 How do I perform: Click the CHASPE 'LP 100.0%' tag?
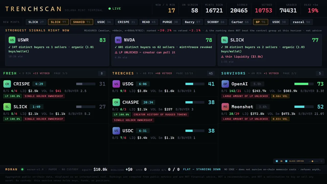(x=122, y=114)
